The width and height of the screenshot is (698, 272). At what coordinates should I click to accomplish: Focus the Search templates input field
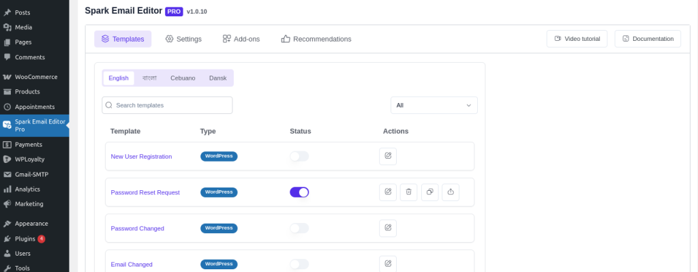[167, 105]
